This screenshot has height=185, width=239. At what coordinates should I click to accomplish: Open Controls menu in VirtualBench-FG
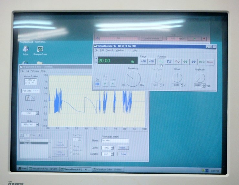109,50
